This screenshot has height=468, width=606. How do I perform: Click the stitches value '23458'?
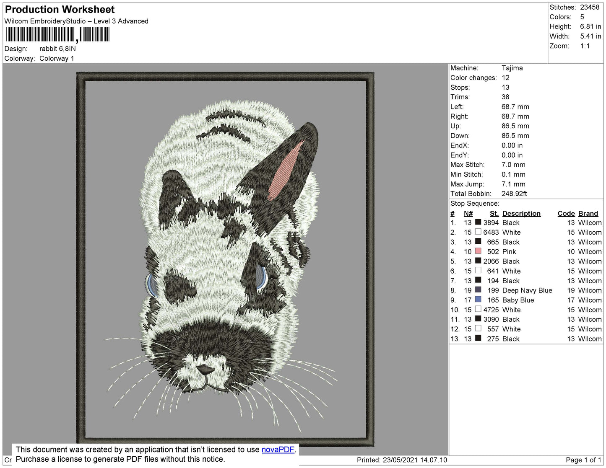point(590,7)
